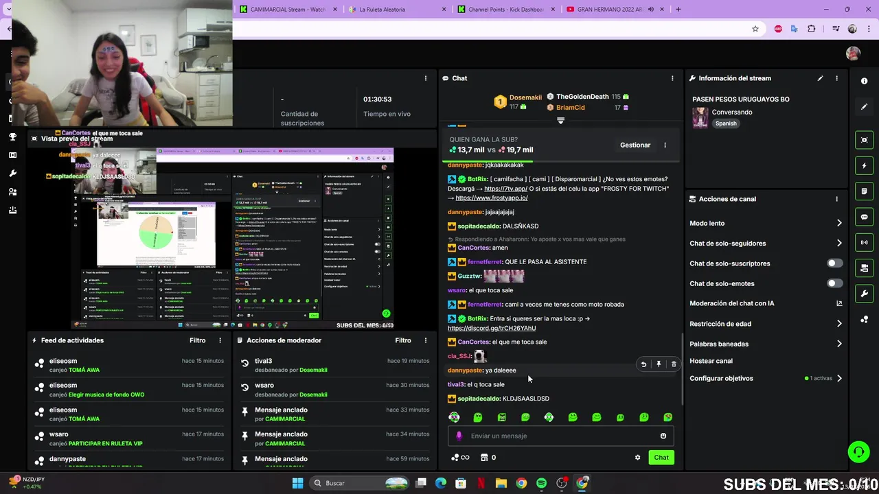Click the info icon in right sidebar
879x494 pixels.
pos(864,81)
